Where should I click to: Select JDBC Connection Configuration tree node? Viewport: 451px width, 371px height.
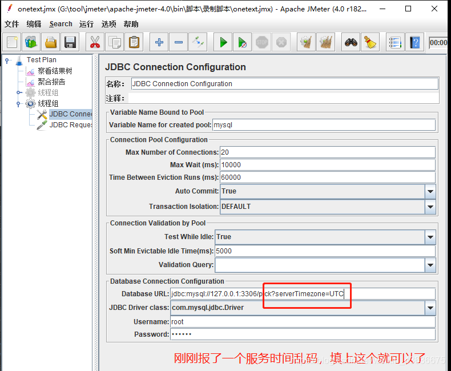70,114
